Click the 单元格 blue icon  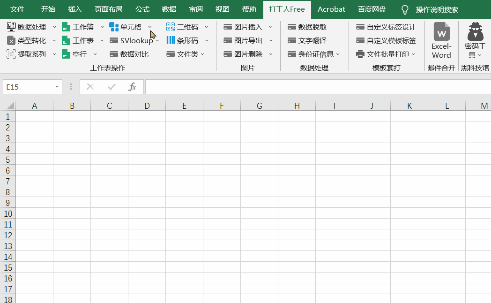[114, 27]
